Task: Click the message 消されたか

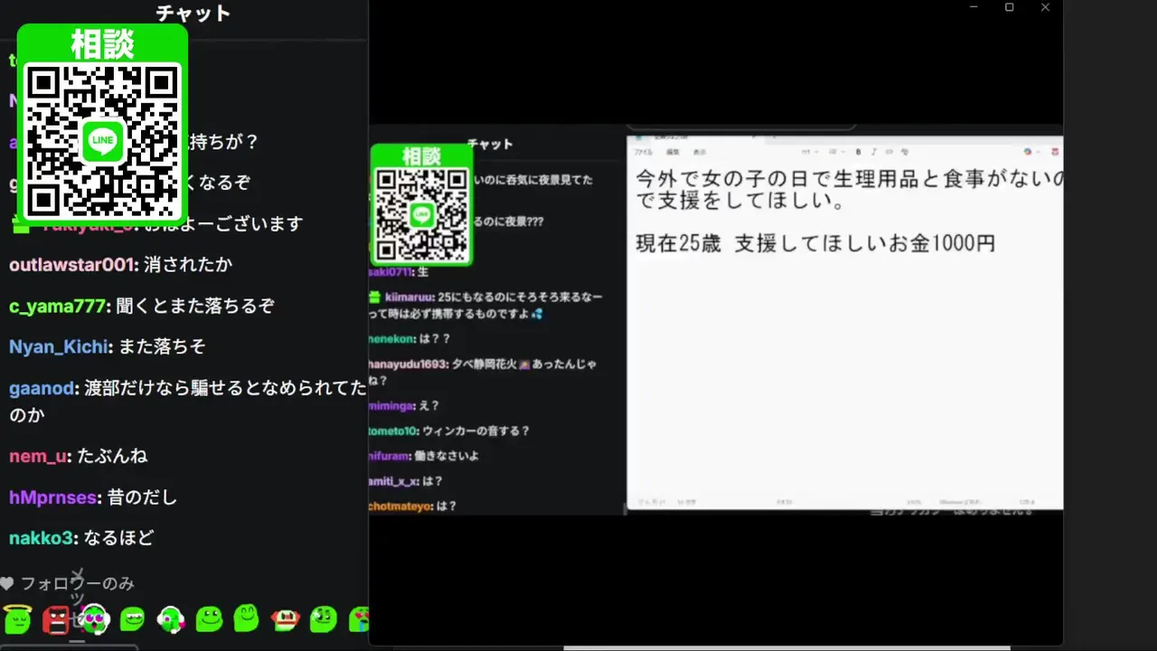Action: (x=190, y=265)
